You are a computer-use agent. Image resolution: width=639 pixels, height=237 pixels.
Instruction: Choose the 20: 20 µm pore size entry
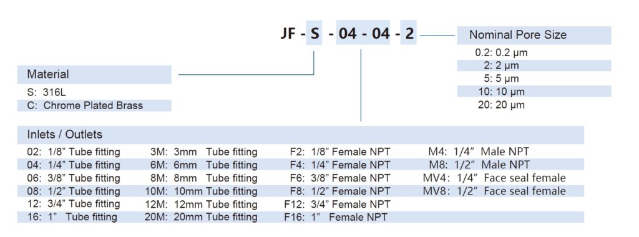(501, 105)
